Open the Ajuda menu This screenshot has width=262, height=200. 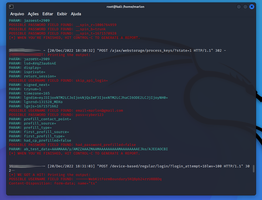(x=76, y=14)
